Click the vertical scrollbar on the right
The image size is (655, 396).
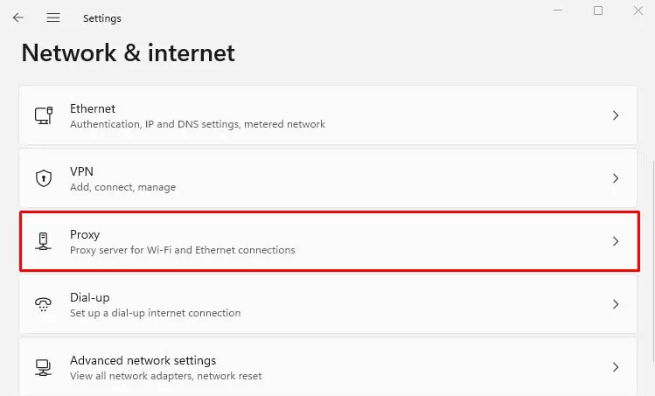coord(652,219)
